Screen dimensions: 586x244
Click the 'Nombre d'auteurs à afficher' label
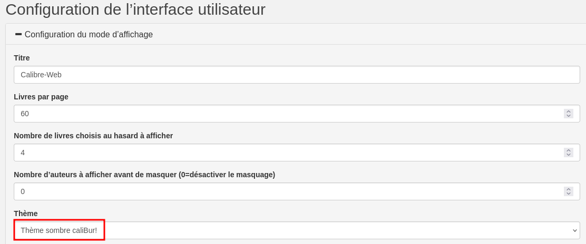(144, 175)
